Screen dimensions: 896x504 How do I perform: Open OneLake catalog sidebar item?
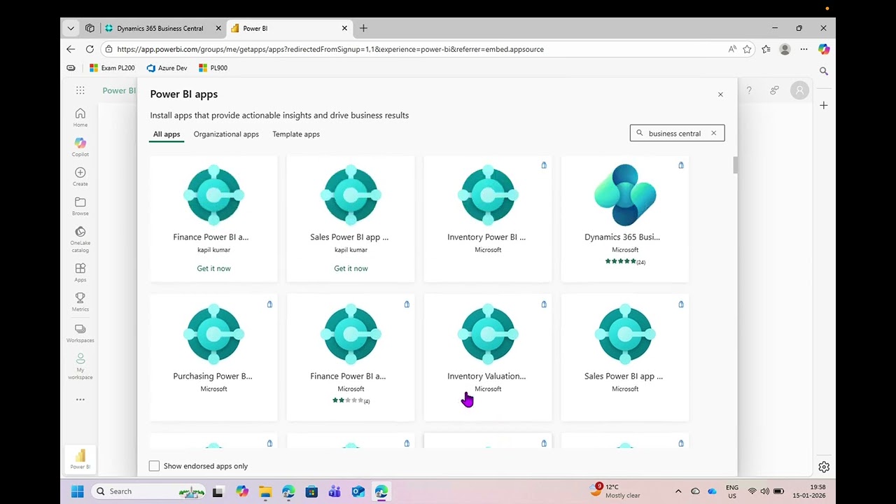[x=80, y=239]
